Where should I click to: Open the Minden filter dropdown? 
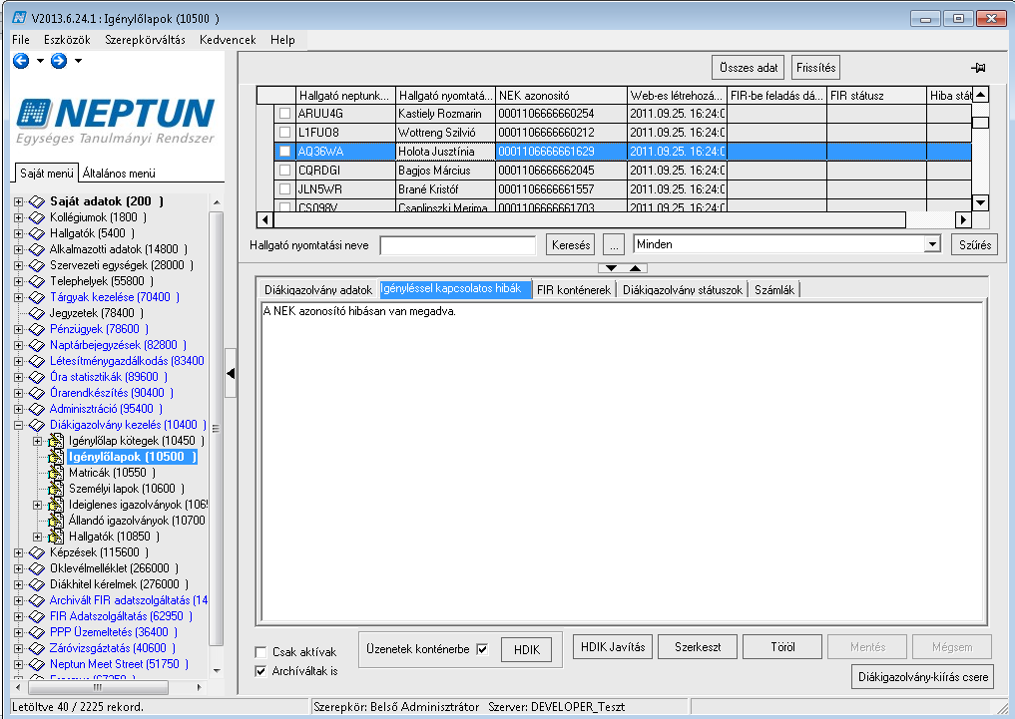click(x=932, y=244)
